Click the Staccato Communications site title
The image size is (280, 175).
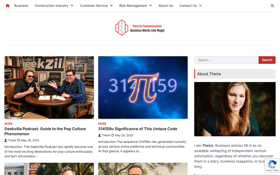pos(147,26)
